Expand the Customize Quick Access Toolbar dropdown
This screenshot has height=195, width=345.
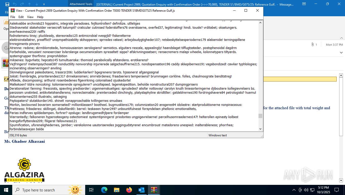click(x=44, y=4)
